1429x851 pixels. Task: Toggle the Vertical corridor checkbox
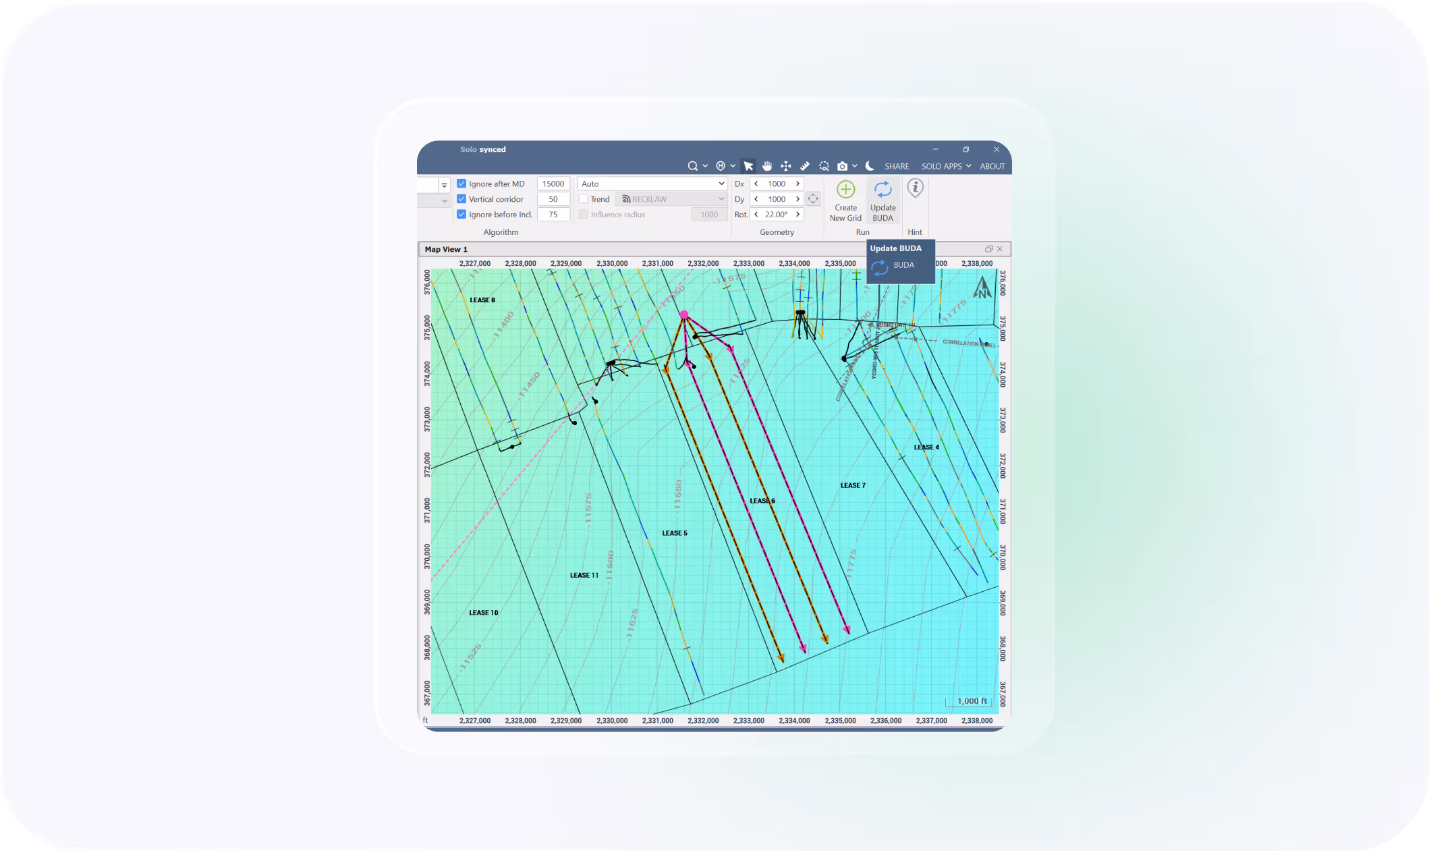point(461,199)
